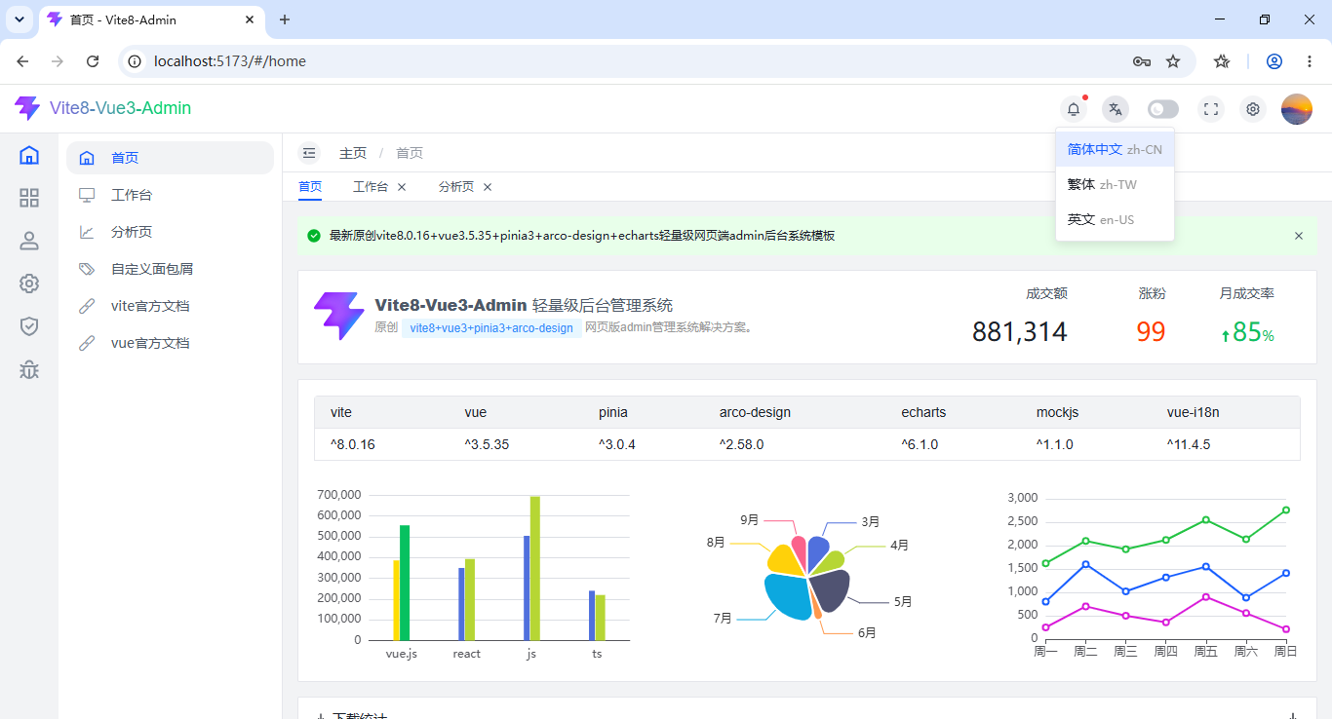1332x719 pixels.
Task: Click the shield check icon in the rail
Action: point(29,326)
